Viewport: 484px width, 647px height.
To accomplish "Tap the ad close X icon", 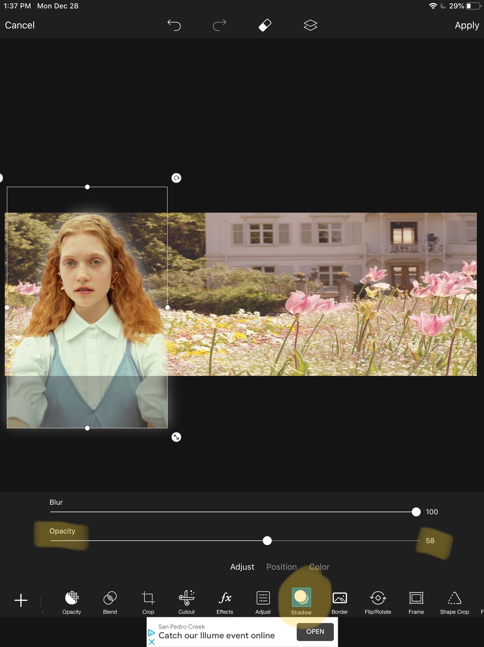I will point(151,642).
